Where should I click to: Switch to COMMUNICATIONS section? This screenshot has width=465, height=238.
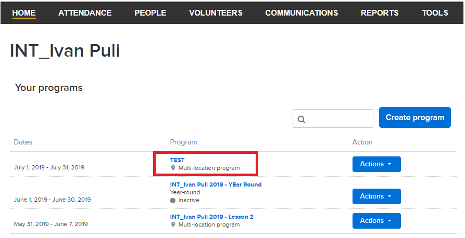301,12
